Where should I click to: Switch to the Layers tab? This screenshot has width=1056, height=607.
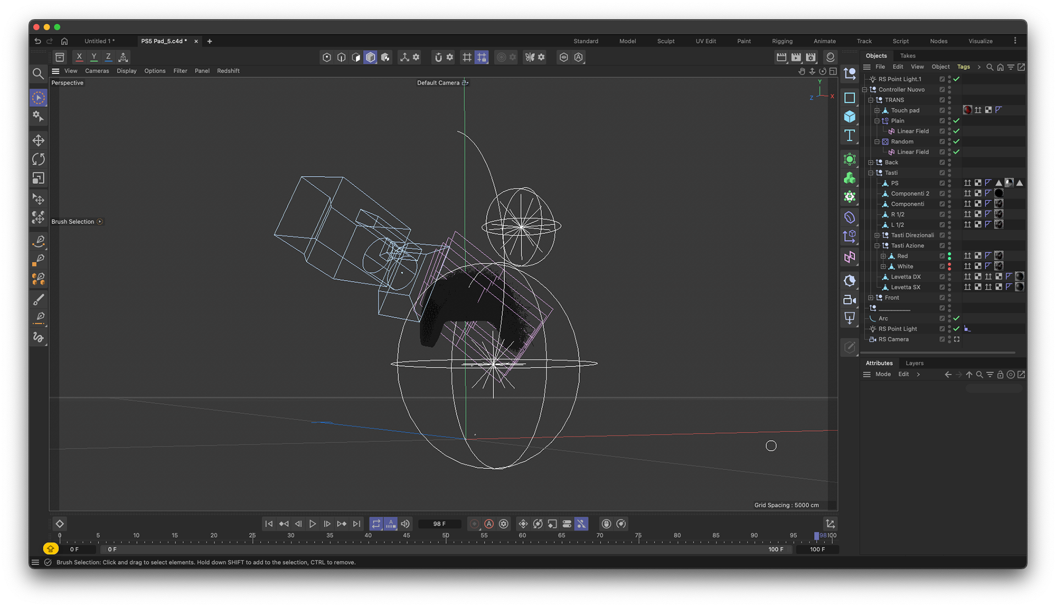click(x=914, y=363)
